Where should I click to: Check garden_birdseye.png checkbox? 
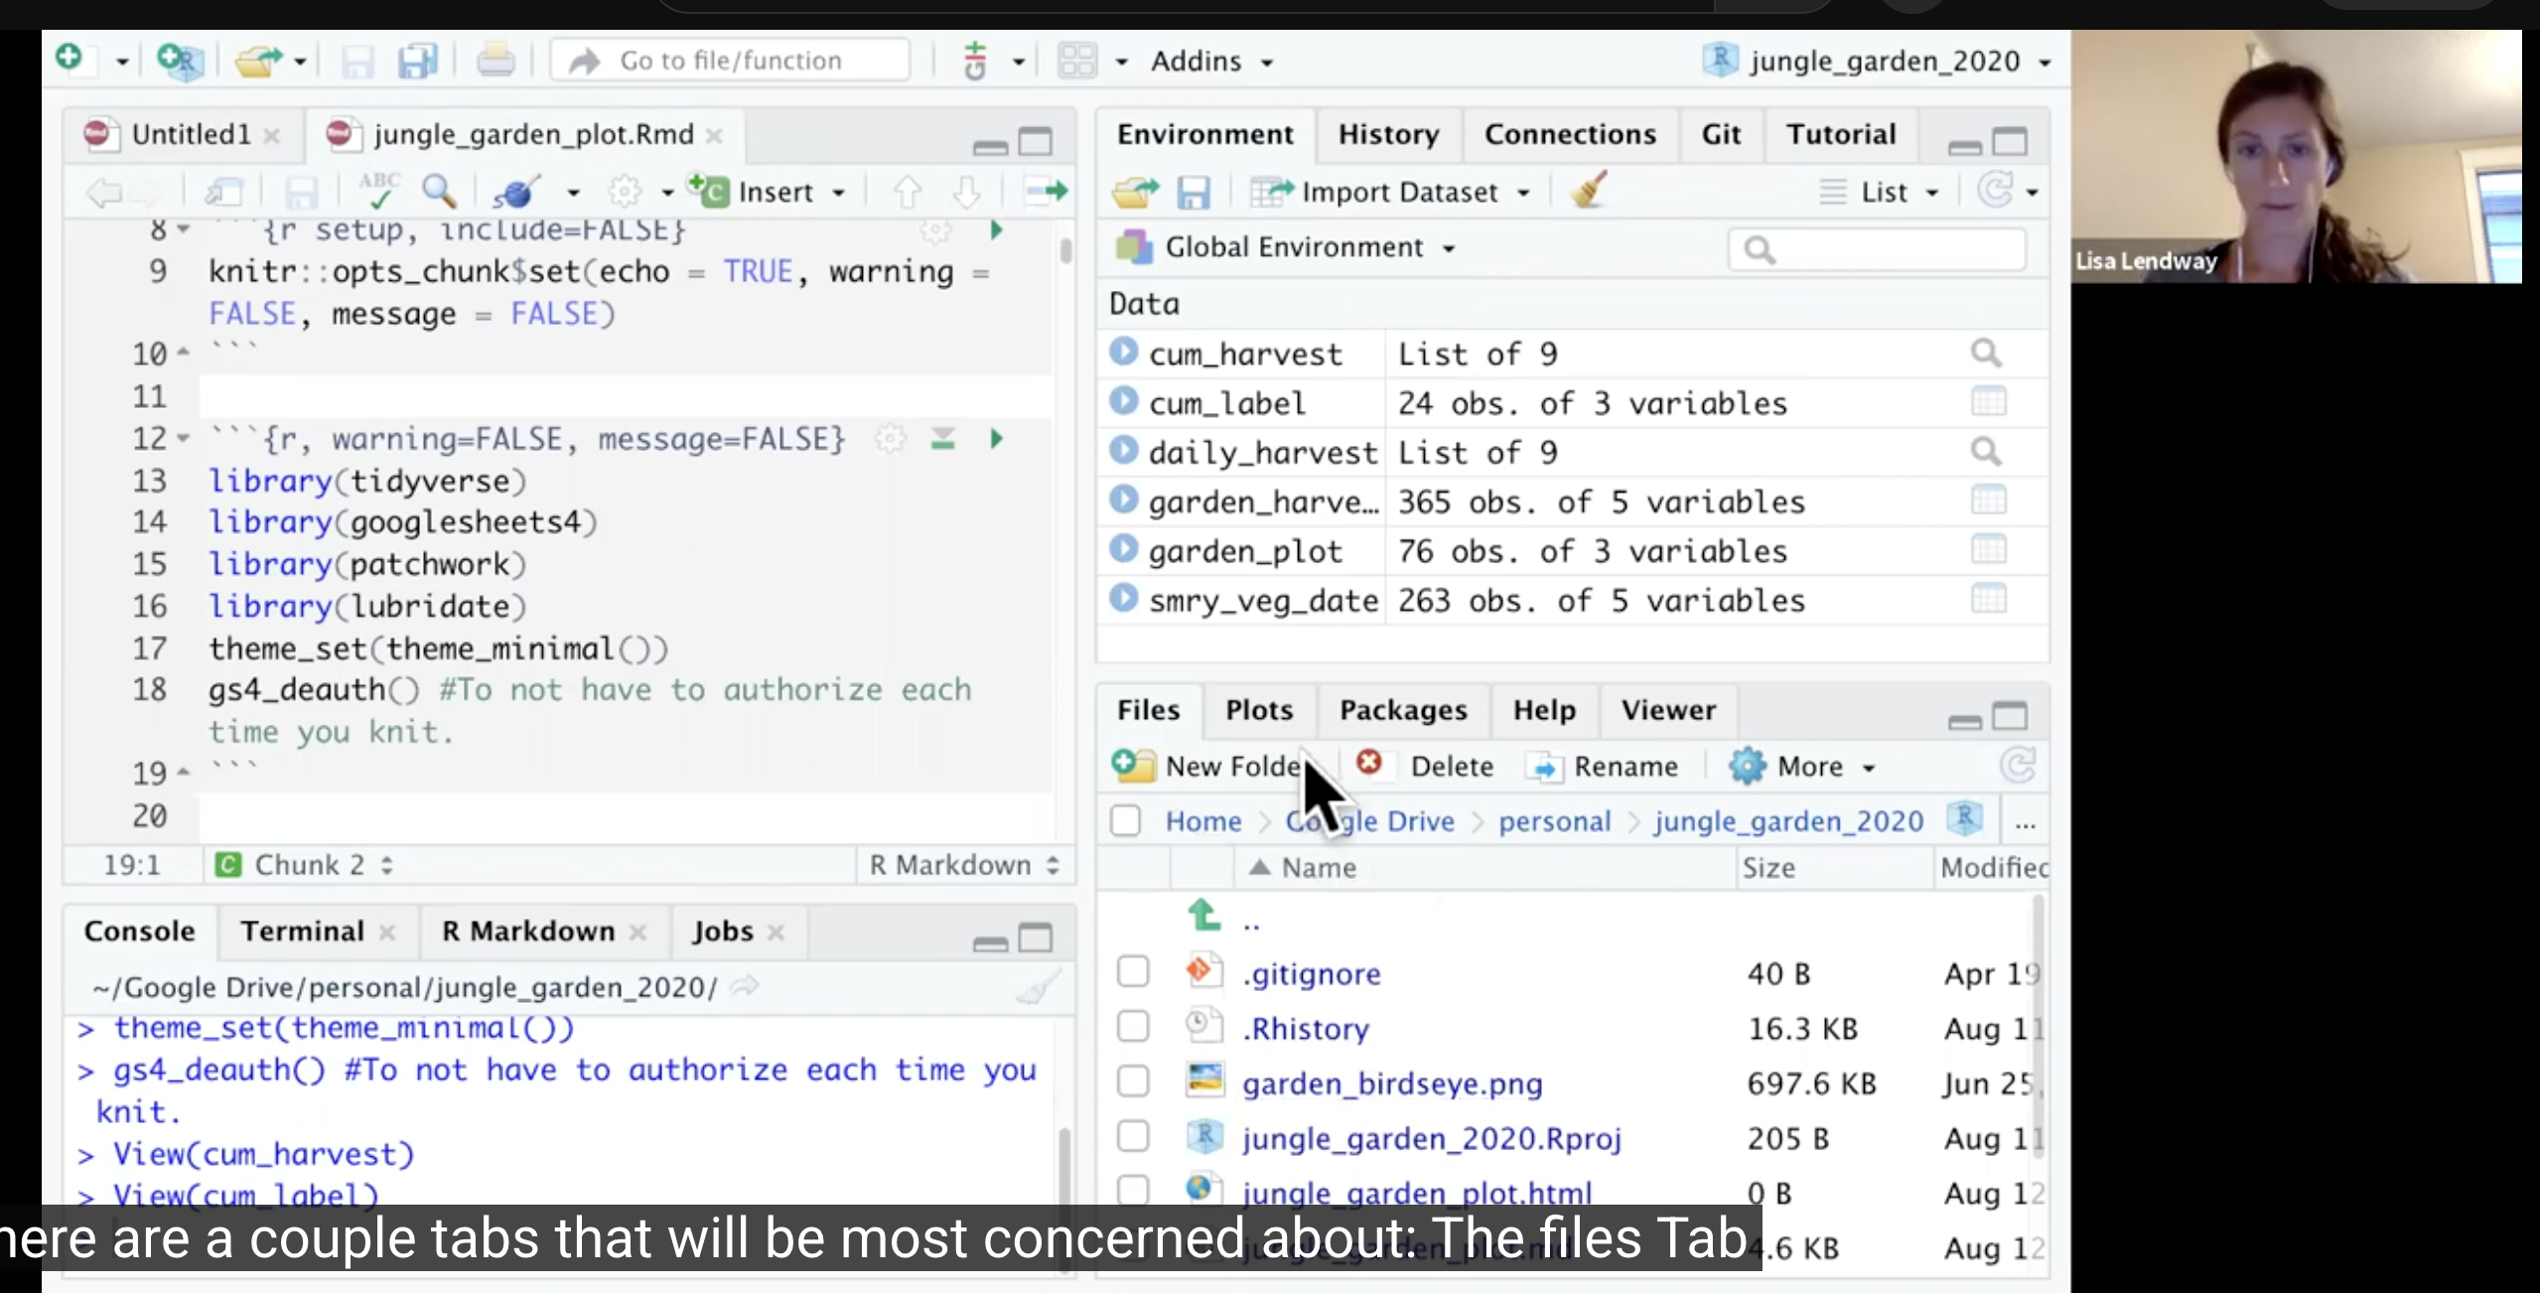1133,1080
